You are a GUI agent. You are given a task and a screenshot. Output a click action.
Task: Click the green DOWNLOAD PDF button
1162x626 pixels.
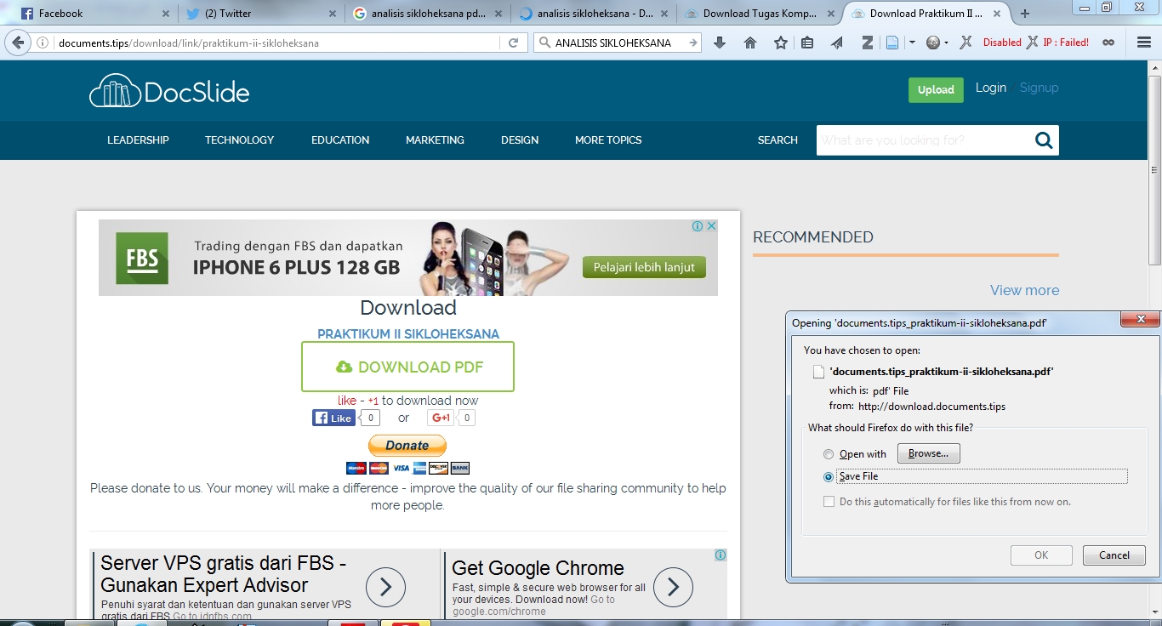pos(408,367)
